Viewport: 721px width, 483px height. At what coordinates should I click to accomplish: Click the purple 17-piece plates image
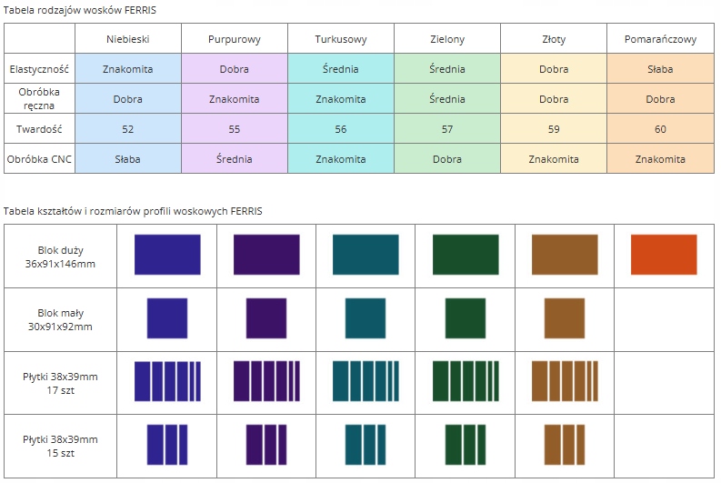point(266,382)
